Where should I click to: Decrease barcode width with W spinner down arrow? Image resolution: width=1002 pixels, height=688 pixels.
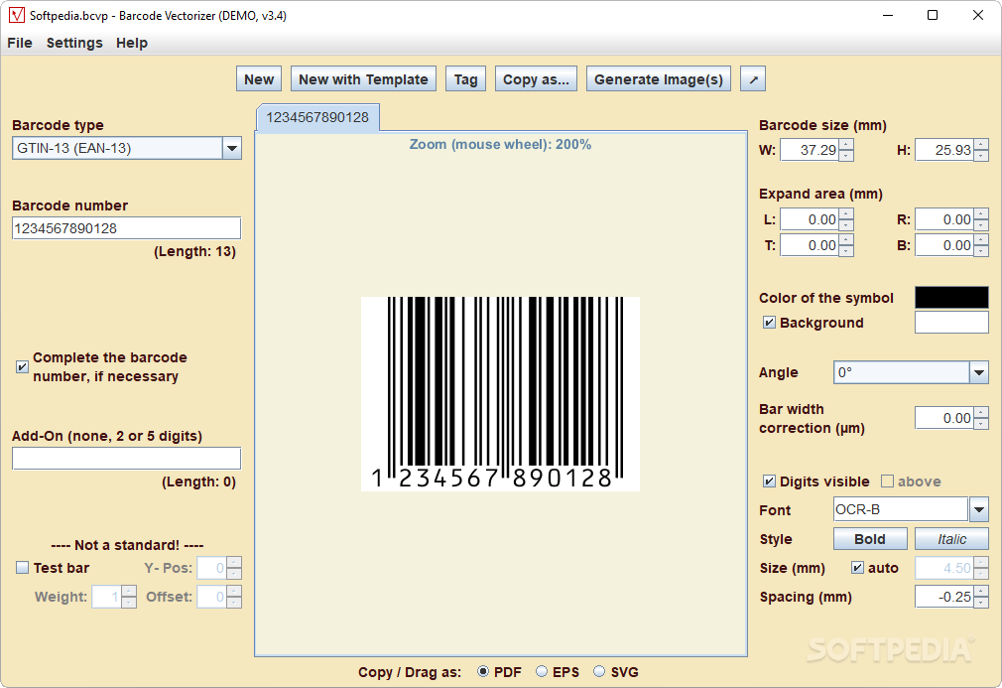[846, 156]
